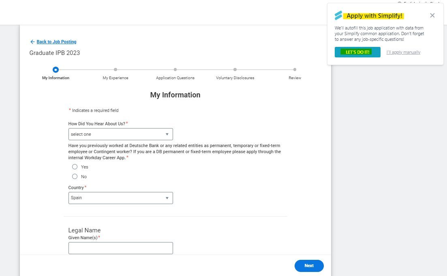Viewport: 447px width, 276px height.
Task: Select Yes for previously worked at Deutsche Bank
Action: 75,167
